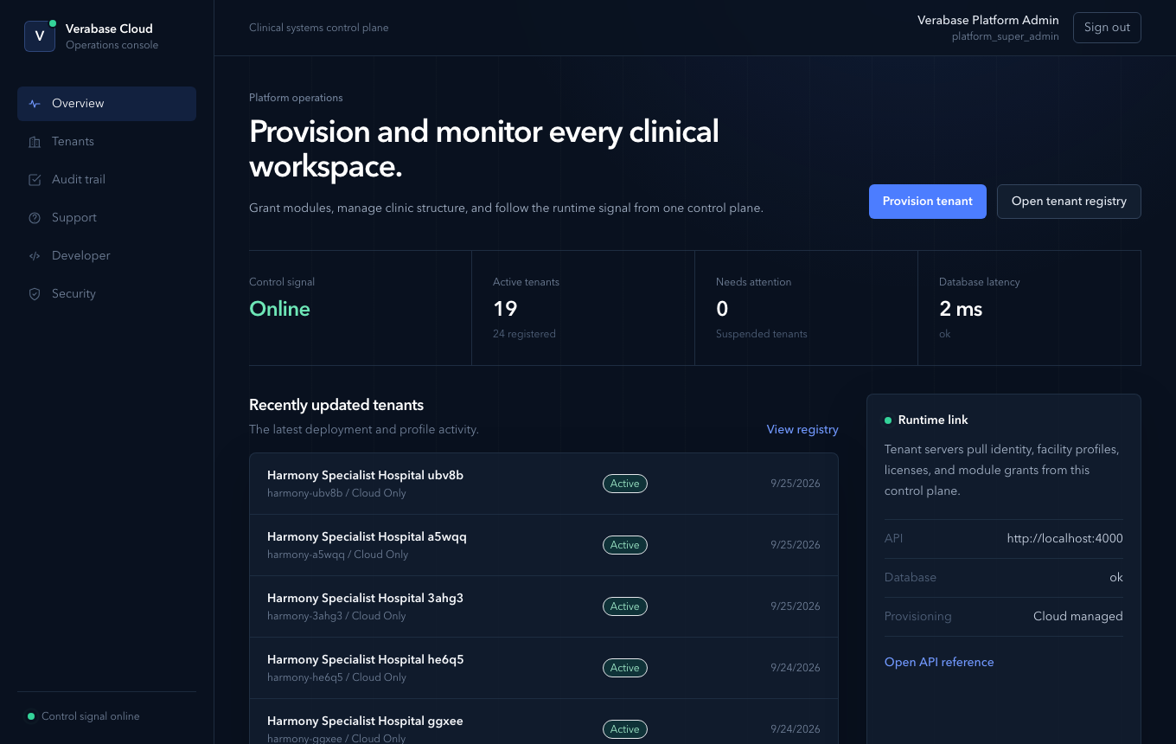Click the Verabase Cloud V logo
Screen dimensions: 1176x744
[x=40, y=36]
